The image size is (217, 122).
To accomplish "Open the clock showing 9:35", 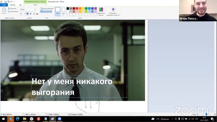I will click(x=204, y=119).
